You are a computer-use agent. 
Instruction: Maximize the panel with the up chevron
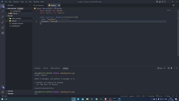click(174, 68)
